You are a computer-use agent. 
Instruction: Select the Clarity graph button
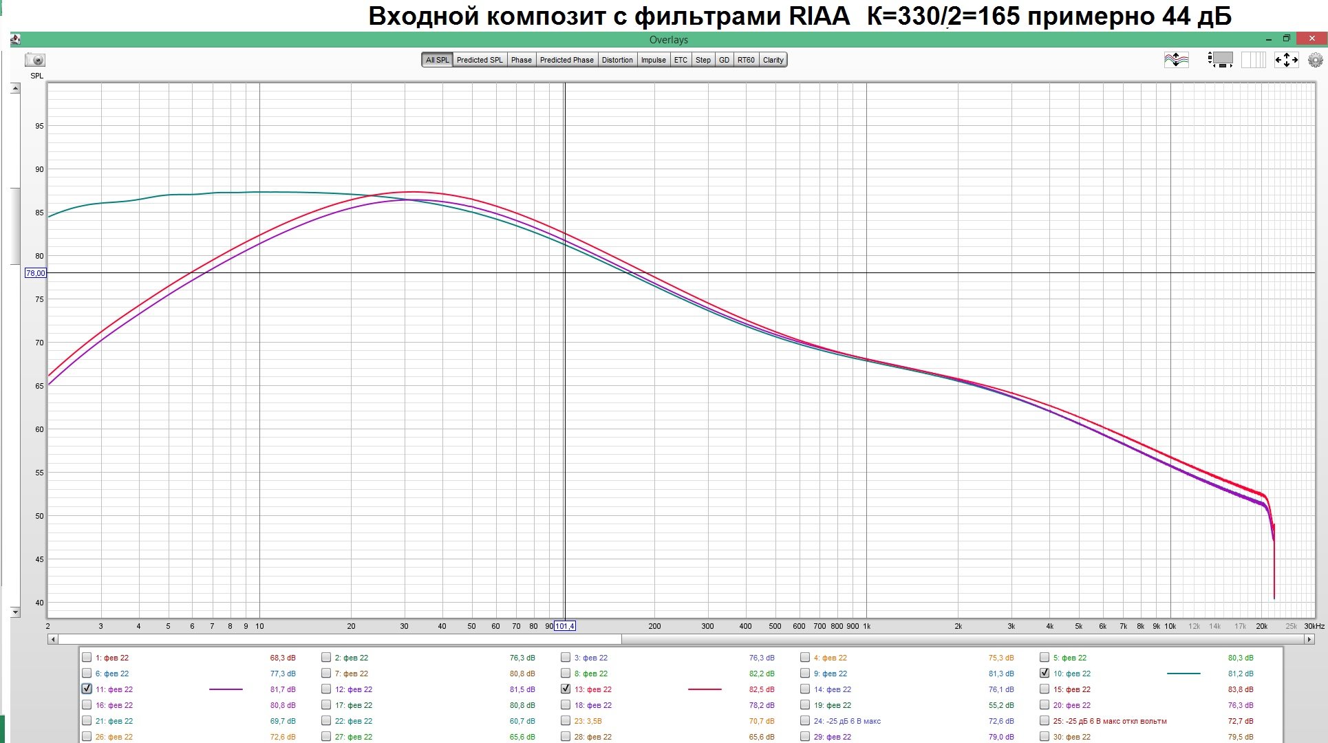click(x=773, y=60)
